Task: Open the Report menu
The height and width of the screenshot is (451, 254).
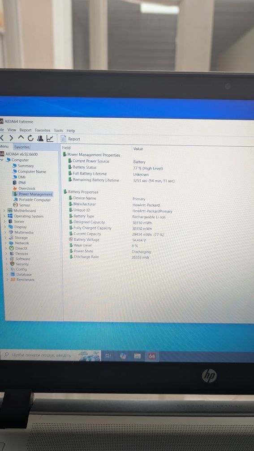Action: tap(26, 130)
